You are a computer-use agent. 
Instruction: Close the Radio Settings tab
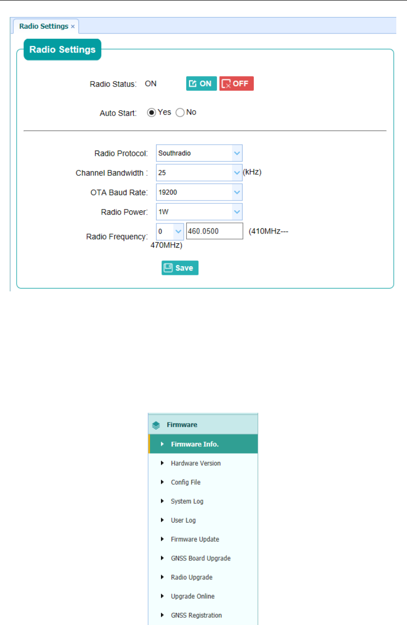pos(72,26)
